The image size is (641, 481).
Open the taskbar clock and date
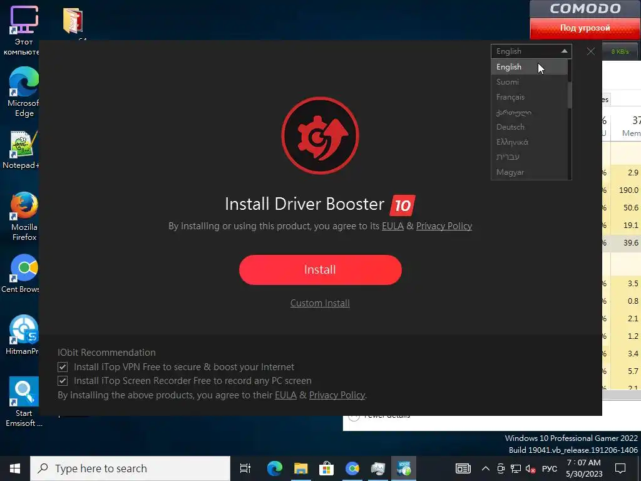(584, 468)
